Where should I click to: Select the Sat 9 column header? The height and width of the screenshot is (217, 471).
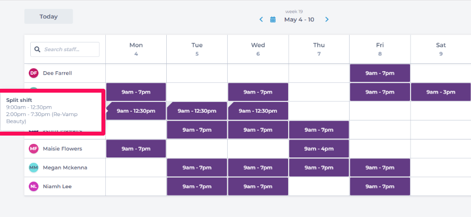click(x=441, y=49)
